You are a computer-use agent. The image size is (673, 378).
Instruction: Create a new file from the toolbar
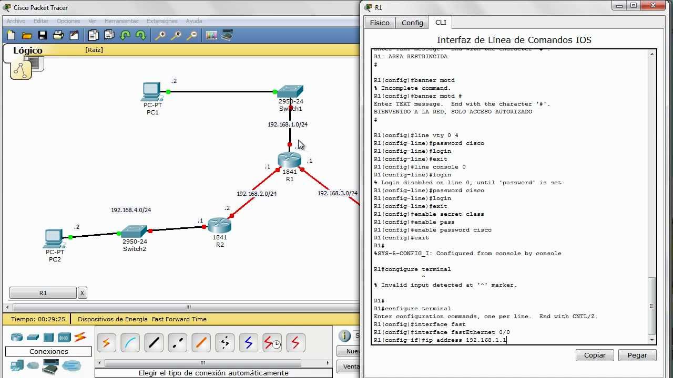click(11, 35)
